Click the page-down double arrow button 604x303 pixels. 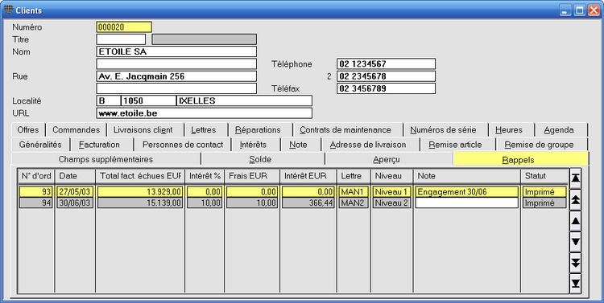pos(576,263)
